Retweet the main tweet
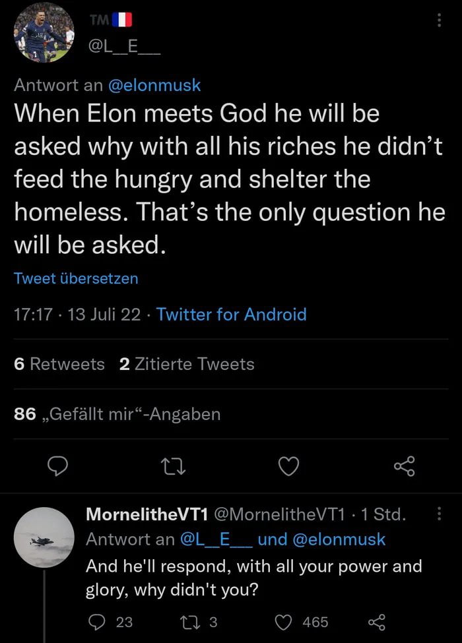Screen dimensions: 462x643 [174, 467]
